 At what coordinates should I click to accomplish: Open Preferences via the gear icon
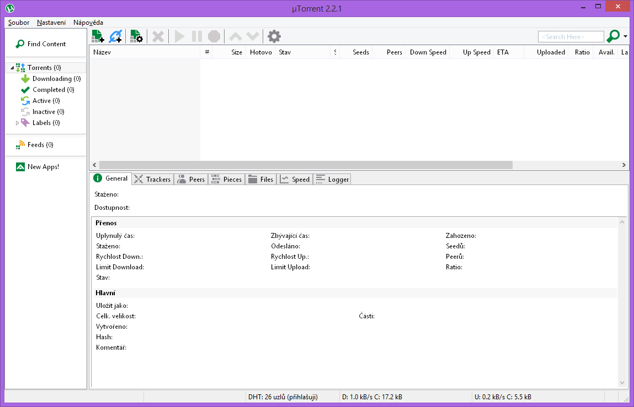[x=274, y=36]
